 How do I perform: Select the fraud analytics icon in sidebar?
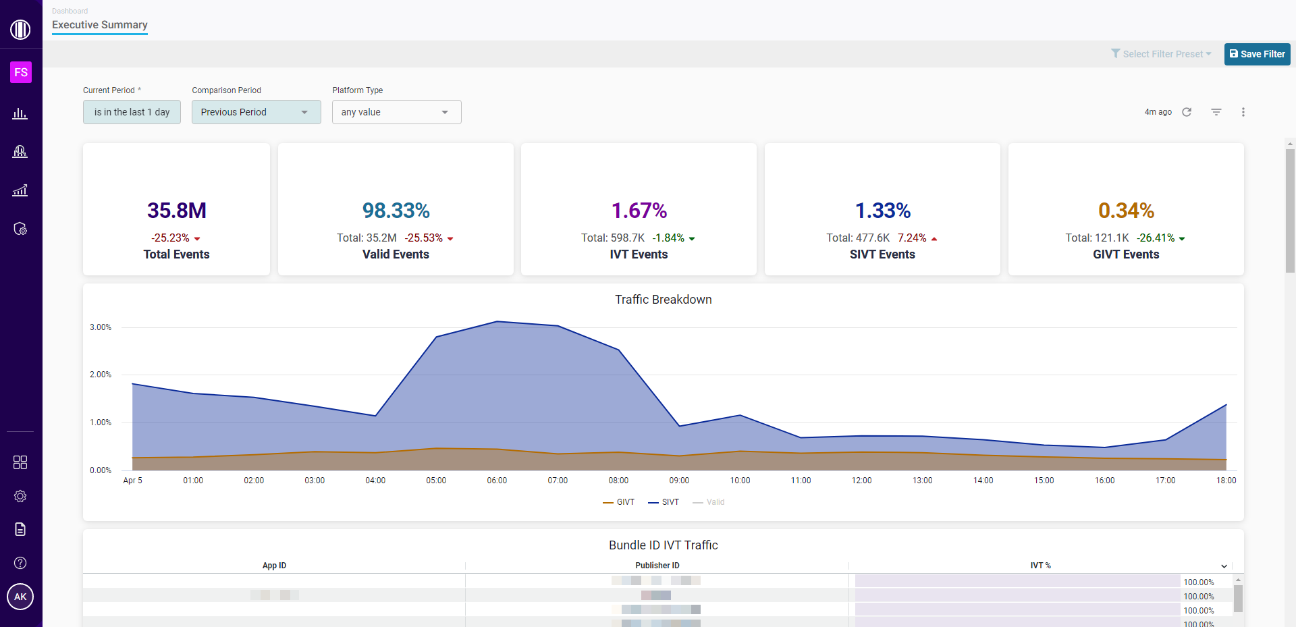coord(20,151)
